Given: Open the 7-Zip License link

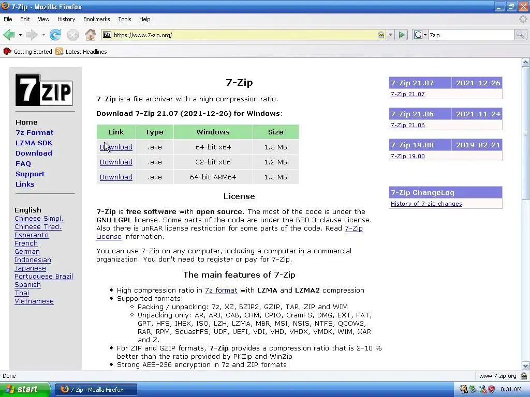Looking at the screenshot, I should click(x=354, y=228).
